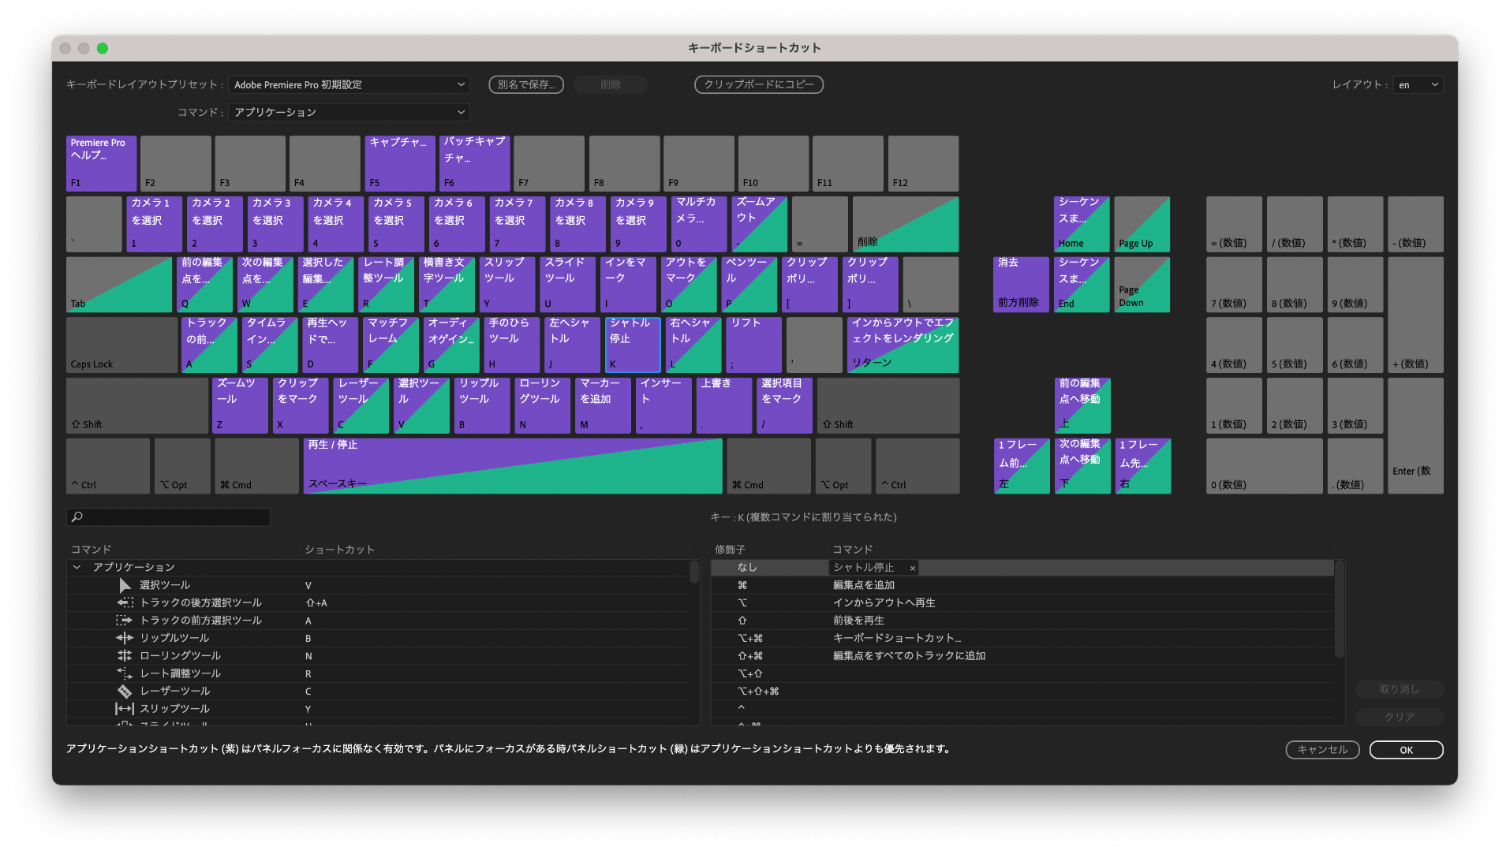Select the Home シーケンス key
This screenshot has width=1510, height=854.
pyautogui.click(x=1082, y=224)
